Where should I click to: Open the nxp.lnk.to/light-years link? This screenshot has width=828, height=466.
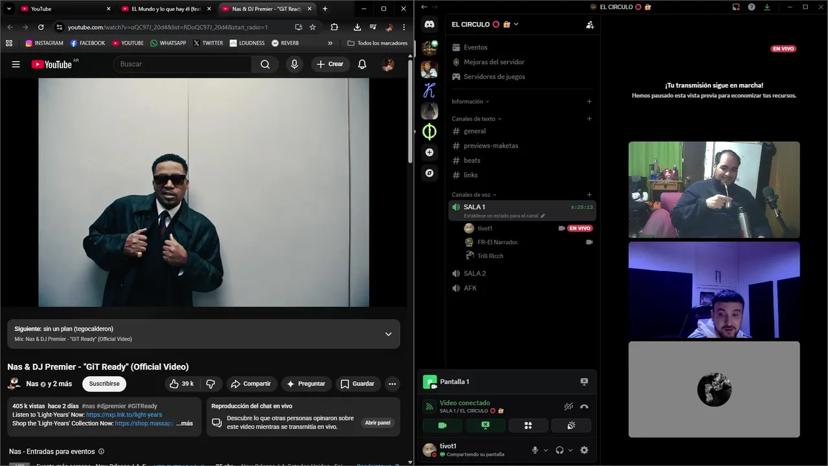pyautogui.click(x=124, y=415)
